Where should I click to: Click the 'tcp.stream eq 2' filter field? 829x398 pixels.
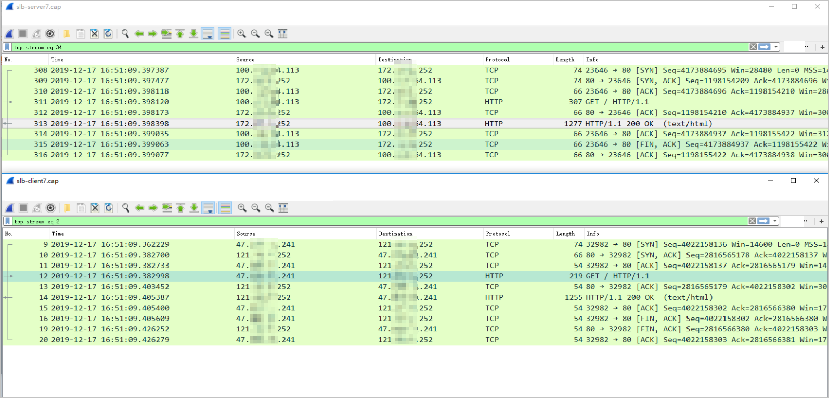click(380, 221)
